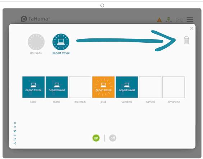Click the vendredi day label
The width and height of the screenshot is (203, 159).
coord(127,102)
